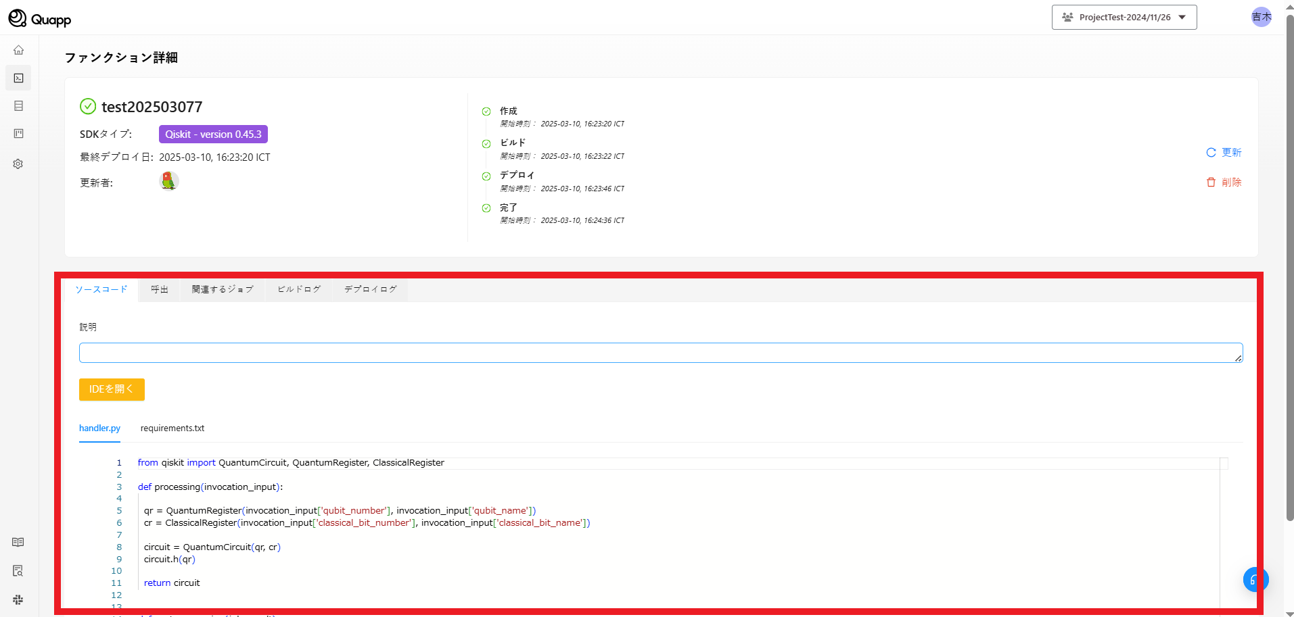Image resolution: width=1294 pixels, height=617 pixels.
Task: Open the デプロイログ tab
Action: [x=370, y=289]
